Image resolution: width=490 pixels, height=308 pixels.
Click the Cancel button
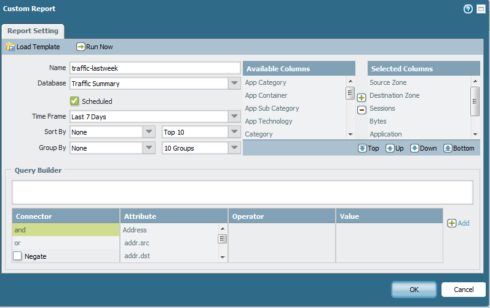pyautogui.click(x=464, y=290)
